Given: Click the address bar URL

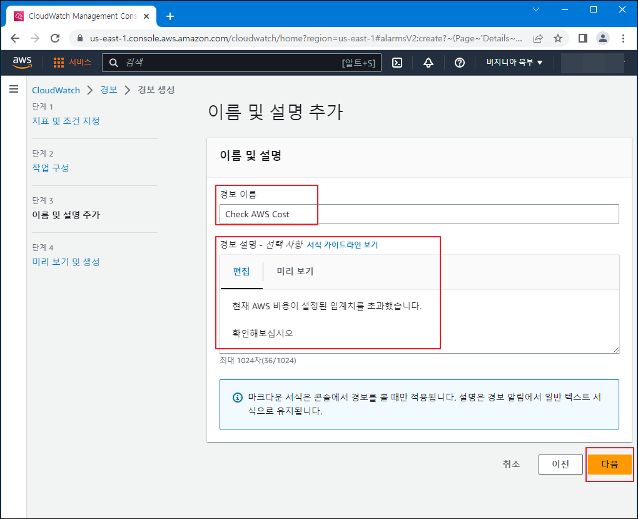Looking at the screenshot, I should point(306,38).
